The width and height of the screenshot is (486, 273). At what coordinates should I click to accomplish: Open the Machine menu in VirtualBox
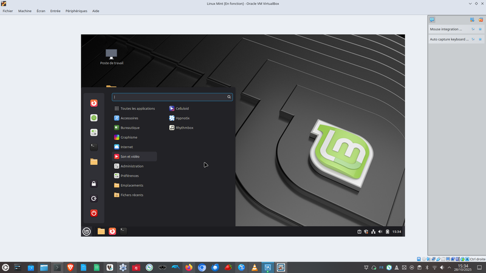tap(25, 11)
